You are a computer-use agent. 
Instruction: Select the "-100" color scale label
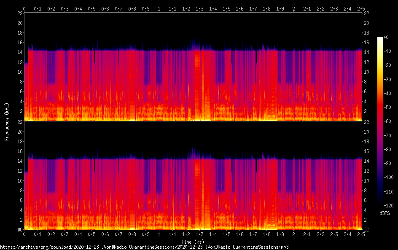[388, 177]
